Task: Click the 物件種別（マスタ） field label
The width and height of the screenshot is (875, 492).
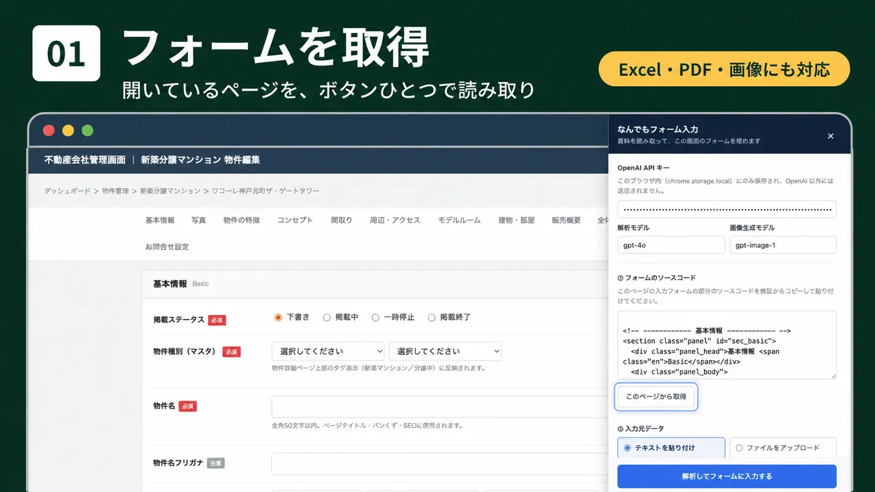Action: coord(185,351)
